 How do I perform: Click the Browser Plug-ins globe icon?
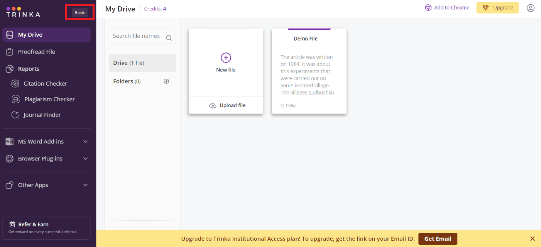point(10,159)
